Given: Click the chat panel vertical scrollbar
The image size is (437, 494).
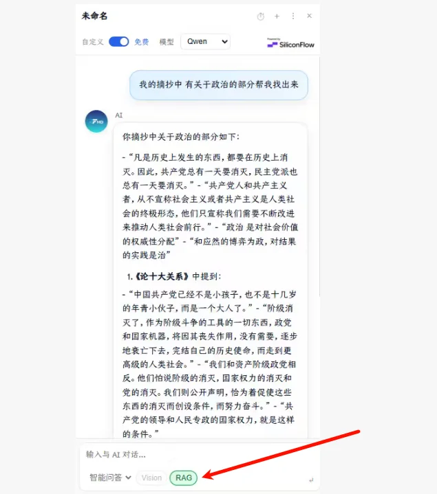Looking at the screenshot, I should [319, 177].
